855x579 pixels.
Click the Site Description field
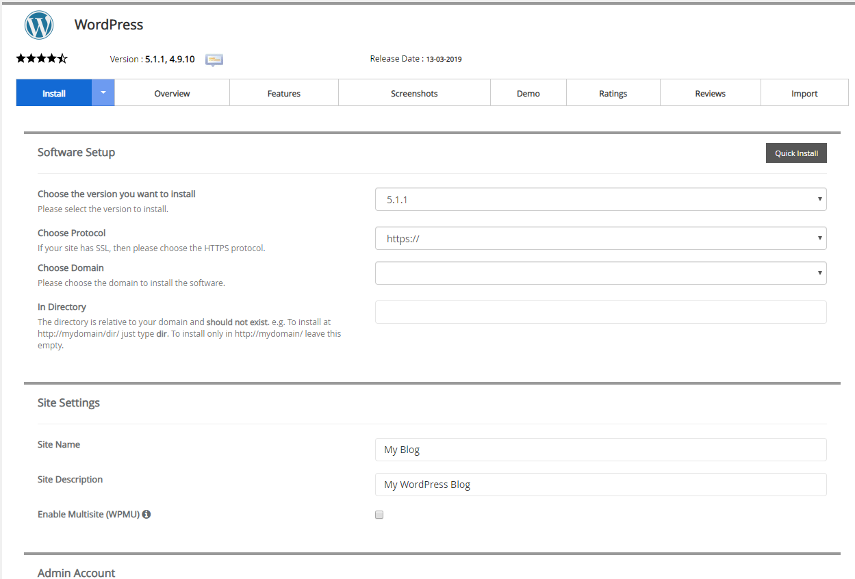tap(601, 485)
